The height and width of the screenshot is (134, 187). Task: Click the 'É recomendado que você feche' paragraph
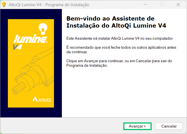pyautogui.click(x=121, y=50)
